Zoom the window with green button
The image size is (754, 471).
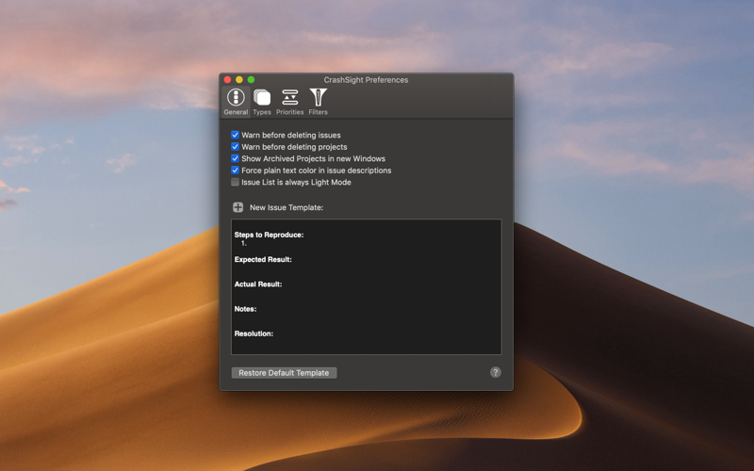[x=251, y=80]
